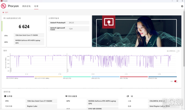Click the Raptor Lake code name value
185x110 pixels.
pyautogui.click(x=41, y=106)
